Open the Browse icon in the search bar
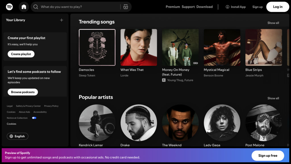 point(126,7)
